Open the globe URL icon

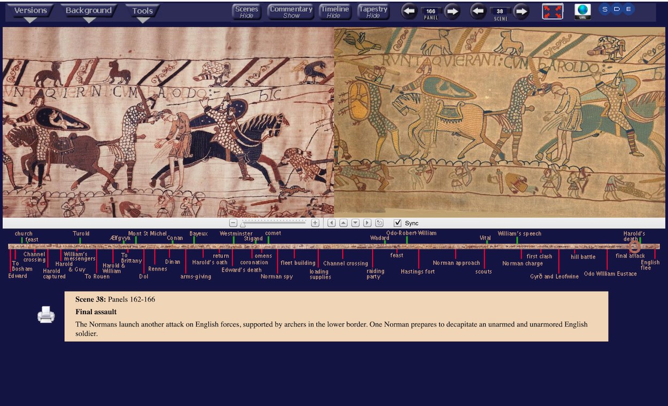coord(582,11)
